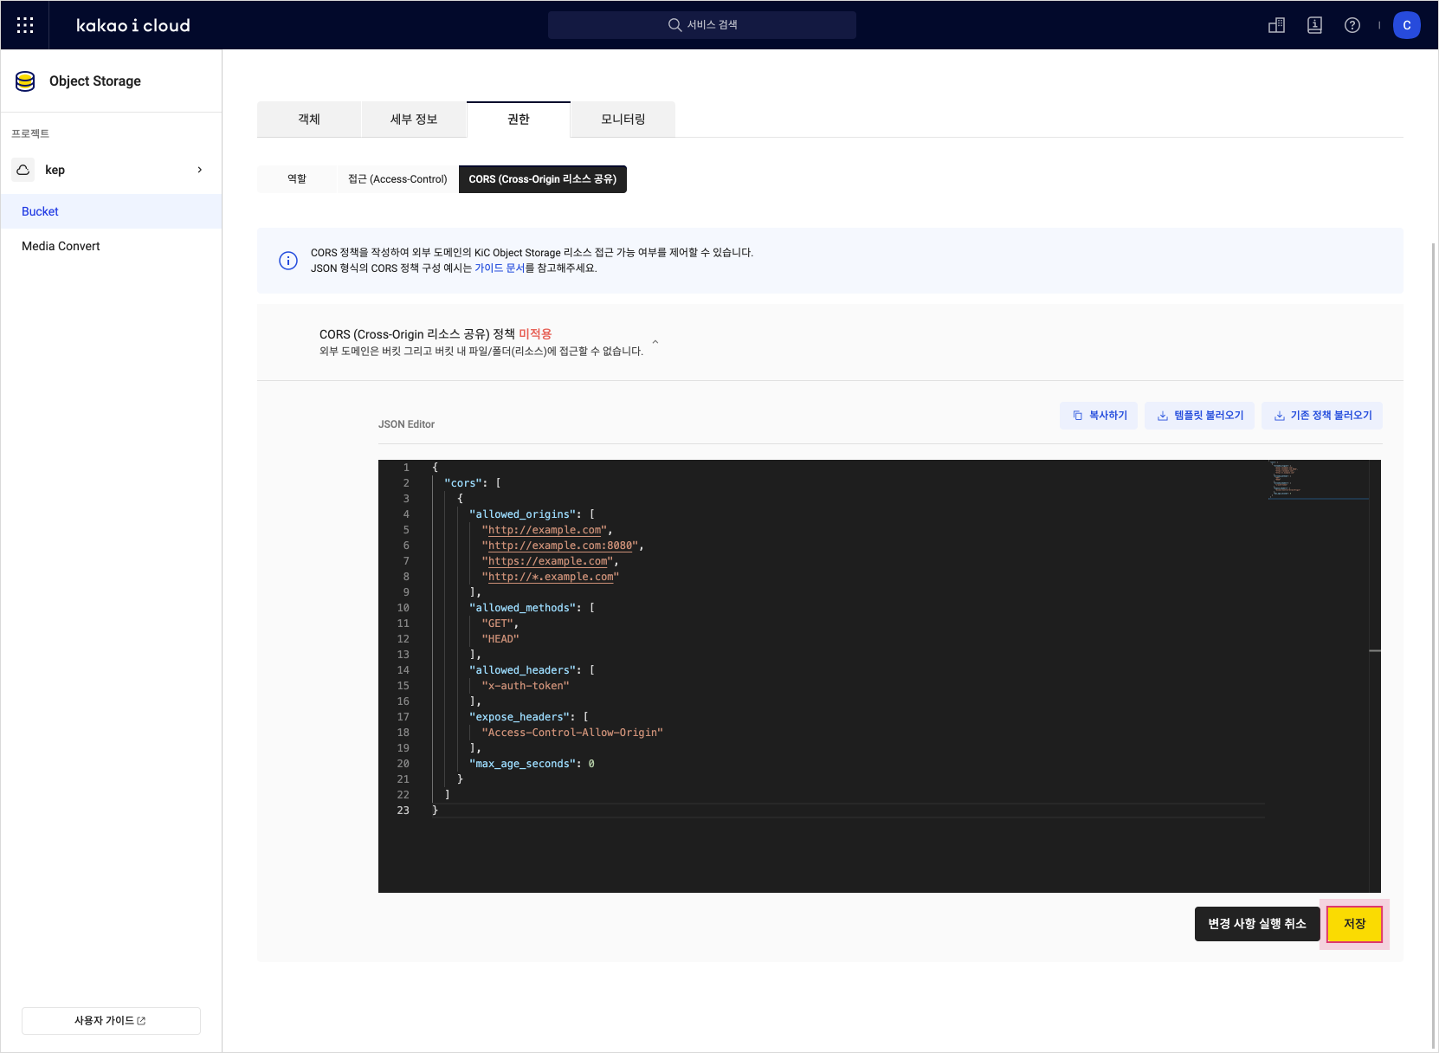This screenshot has height=1053, width=1439.
Task: Click the 템플릿 불러오기 button
Action: [x=1199, y=416]
